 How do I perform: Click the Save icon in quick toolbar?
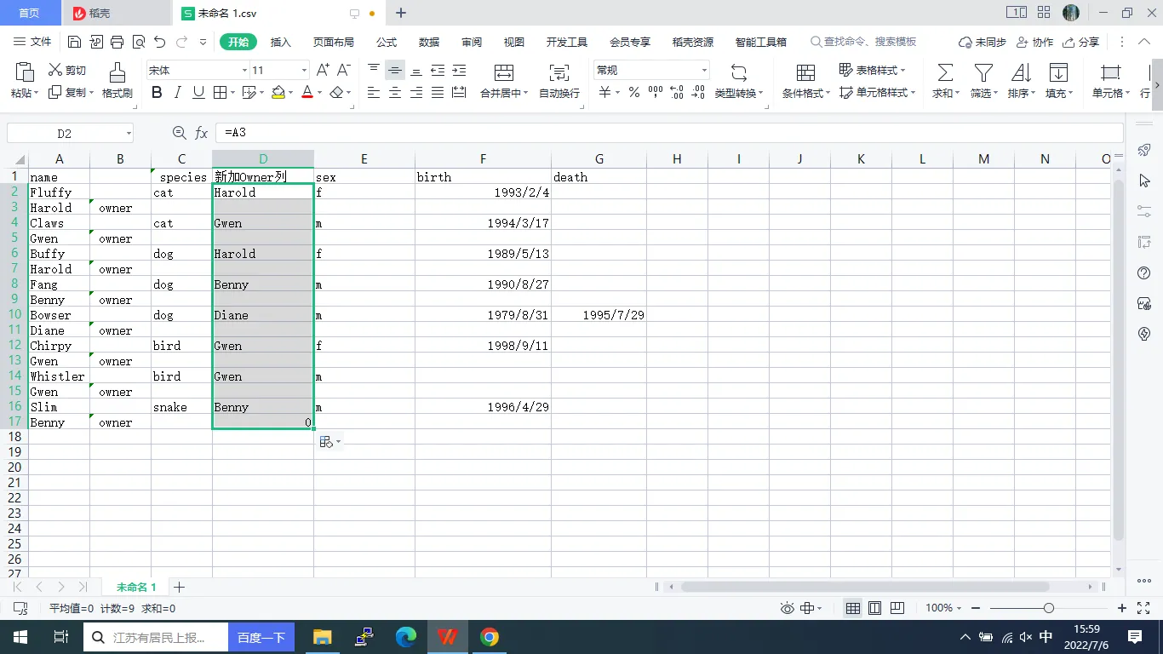point(74,42)
